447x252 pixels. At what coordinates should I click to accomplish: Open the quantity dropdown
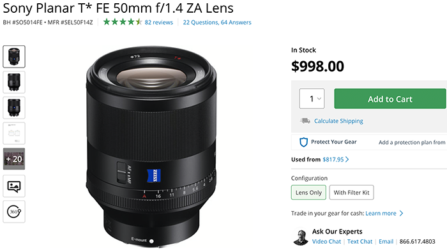(312, 98)
